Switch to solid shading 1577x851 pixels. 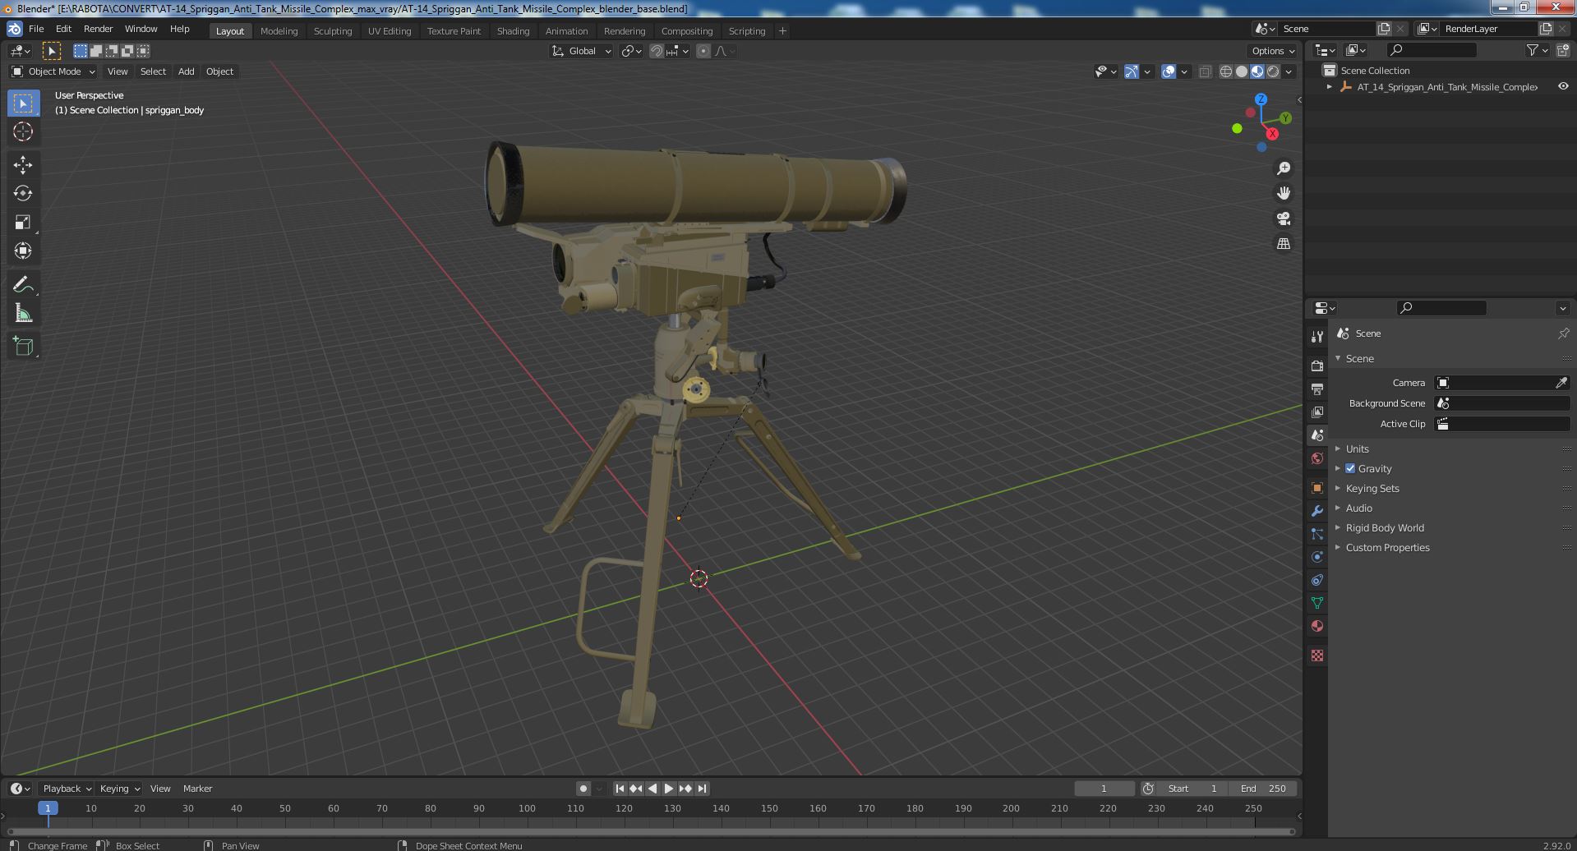[x=1242, y=71]
